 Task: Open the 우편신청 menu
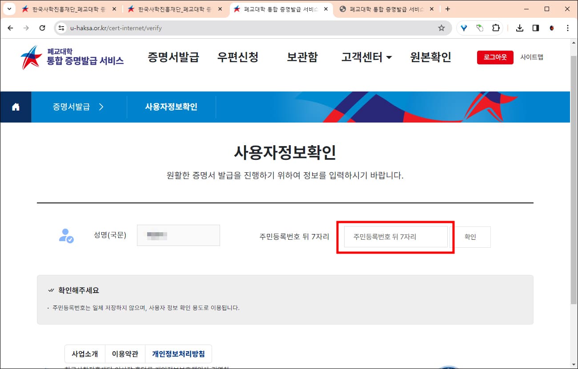[238, 57]
